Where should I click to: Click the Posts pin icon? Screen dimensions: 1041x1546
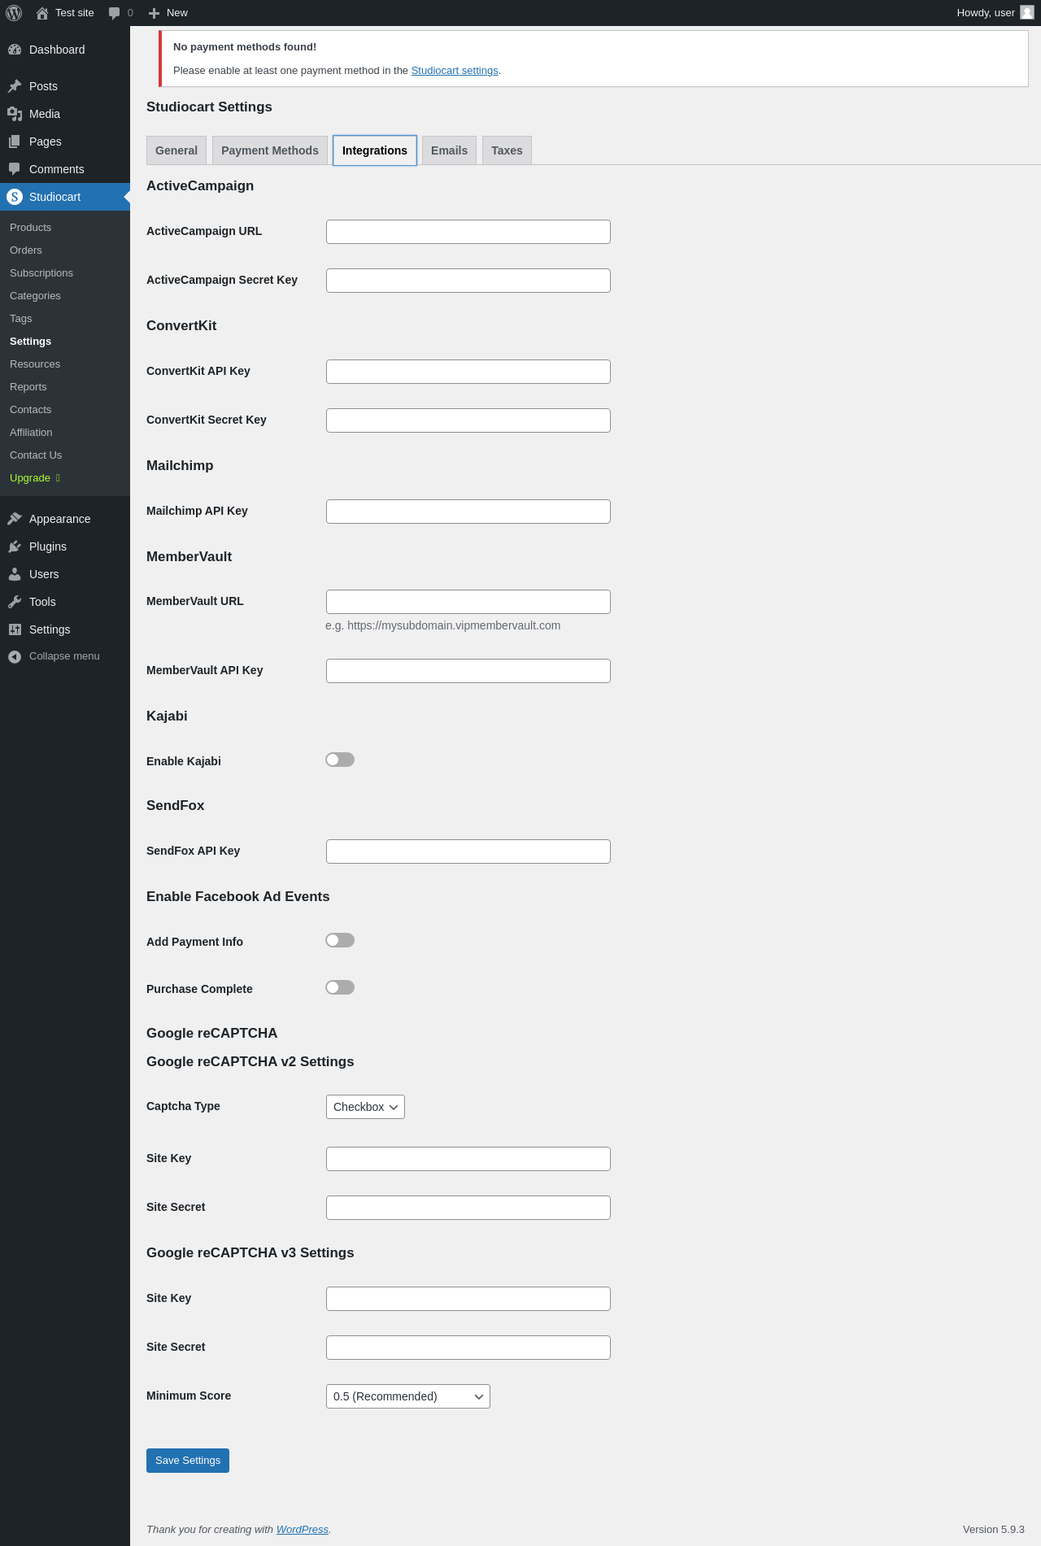click(x=15, y=86)
